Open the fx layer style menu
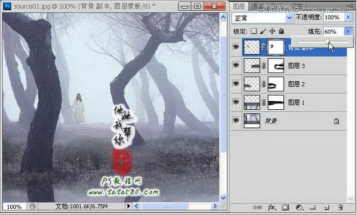Viewport: 357px width, 215px height. point(271,207)
